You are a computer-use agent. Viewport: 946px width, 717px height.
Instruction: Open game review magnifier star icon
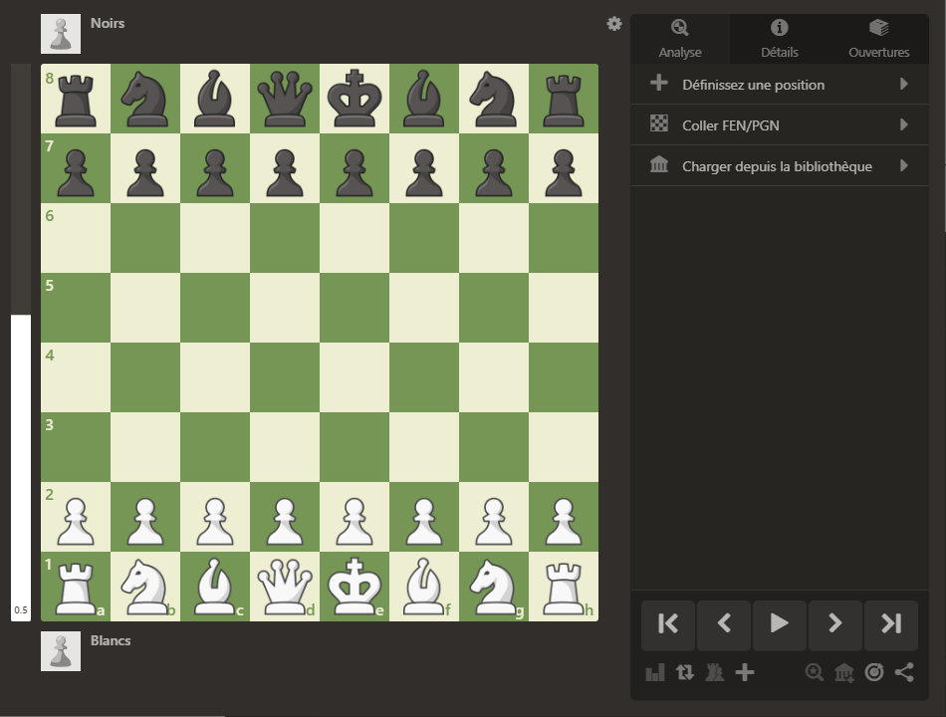point(815,672)
